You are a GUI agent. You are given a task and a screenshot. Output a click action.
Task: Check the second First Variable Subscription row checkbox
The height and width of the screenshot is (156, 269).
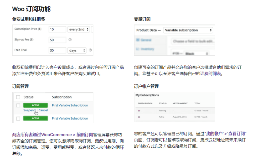18,118
